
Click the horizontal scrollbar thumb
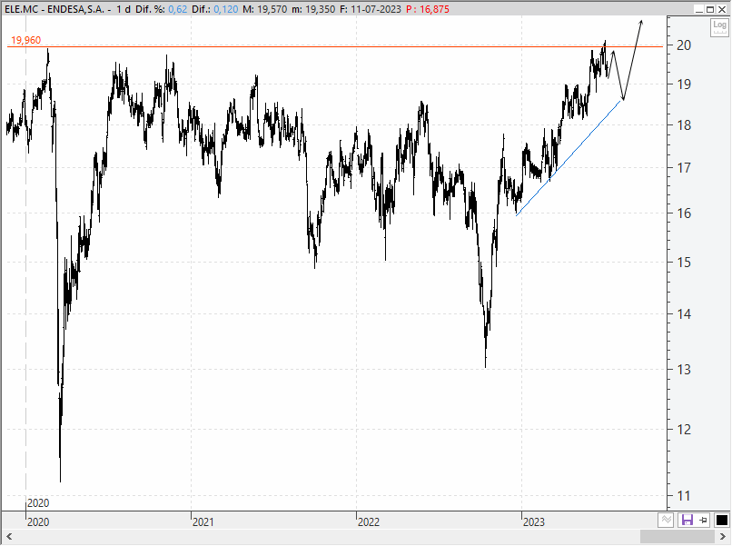click(x=678, y=536)
